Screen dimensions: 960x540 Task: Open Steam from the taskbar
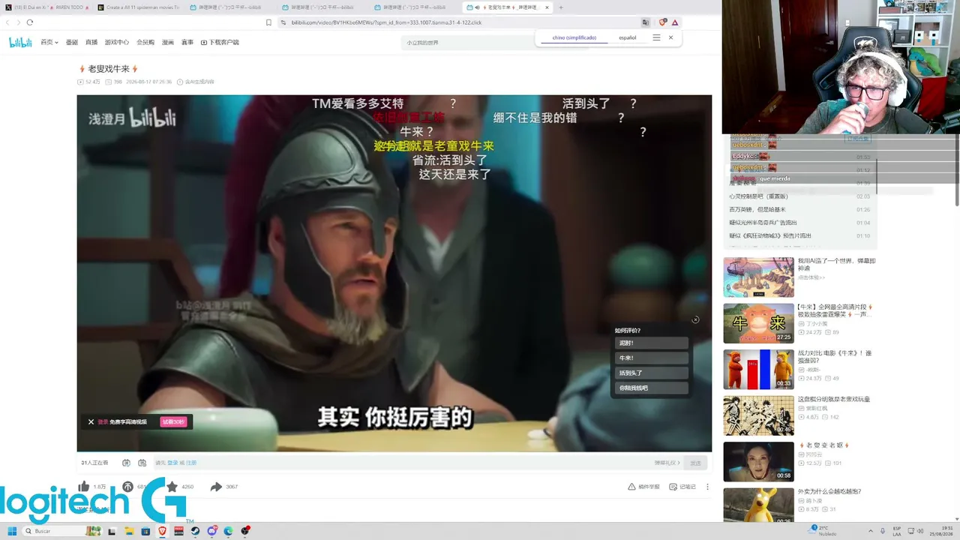point(195,531)
